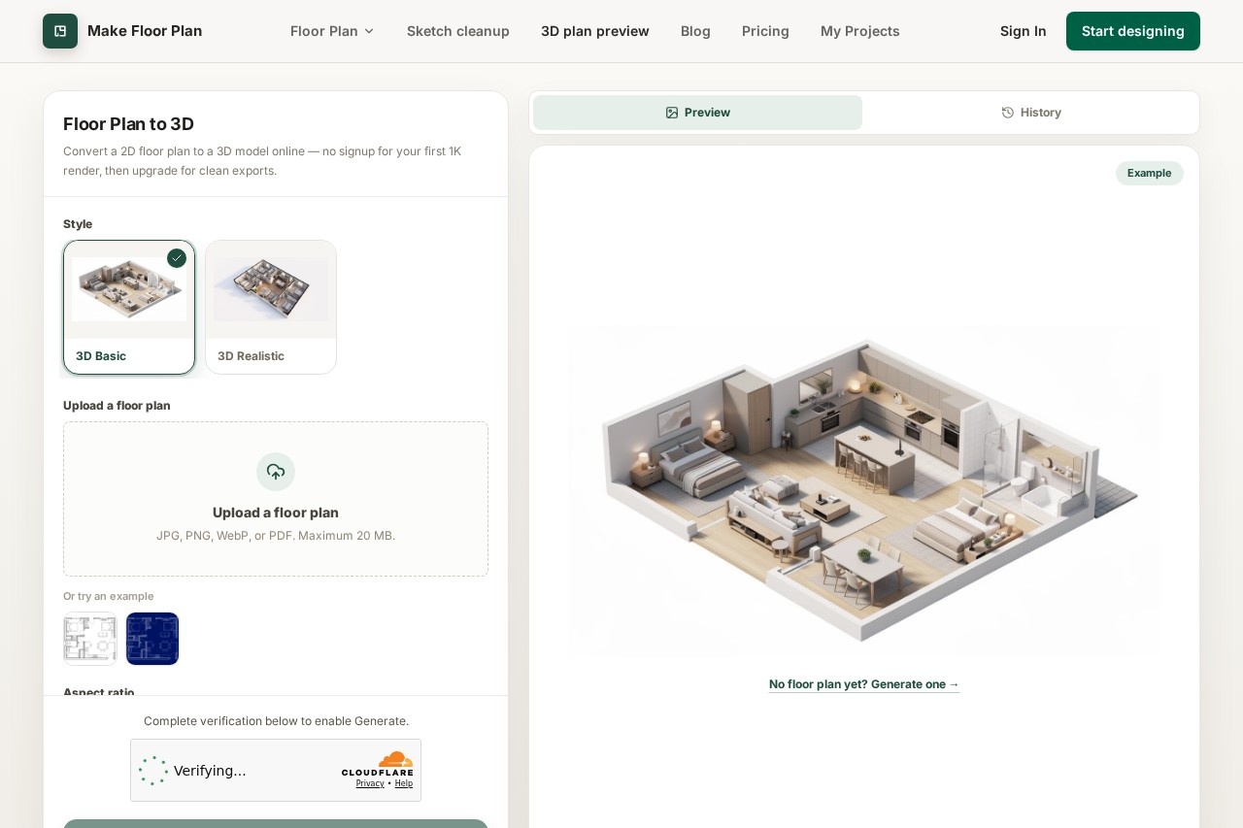Select the 3D Basic style card
This screenshot has height=828, width=1243.
pos(129,308)
